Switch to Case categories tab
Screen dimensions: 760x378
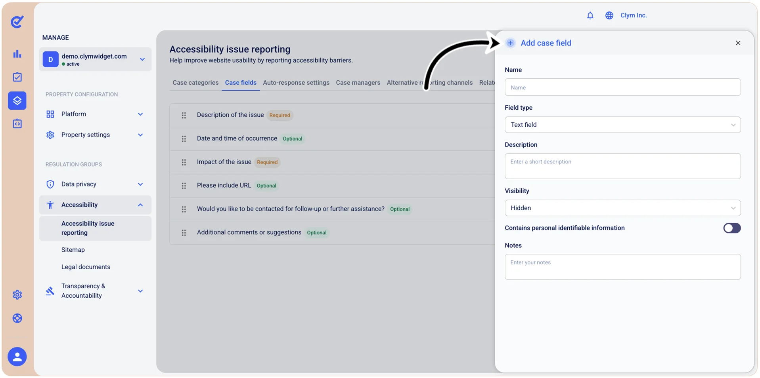(195, 83)
